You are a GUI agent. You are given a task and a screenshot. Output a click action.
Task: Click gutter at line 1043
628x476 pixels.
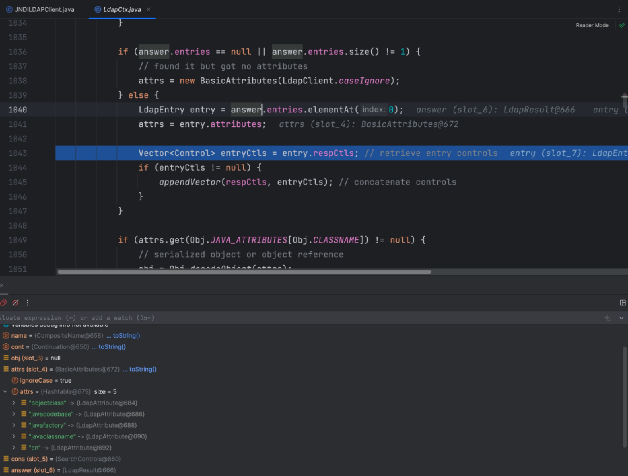pos(17,153)
